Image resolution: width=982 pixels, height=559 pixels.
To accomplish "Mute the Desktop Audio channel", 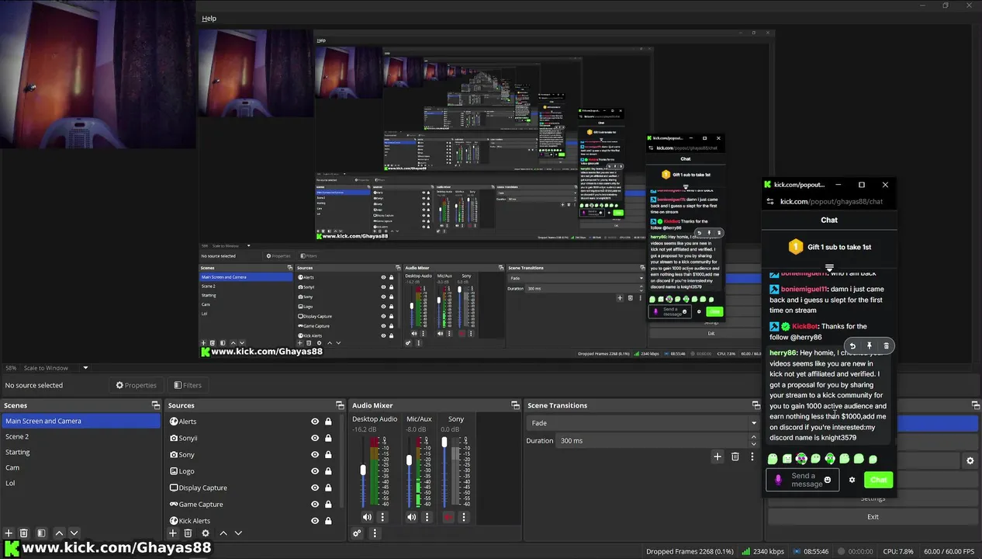I will click(367, 517).
